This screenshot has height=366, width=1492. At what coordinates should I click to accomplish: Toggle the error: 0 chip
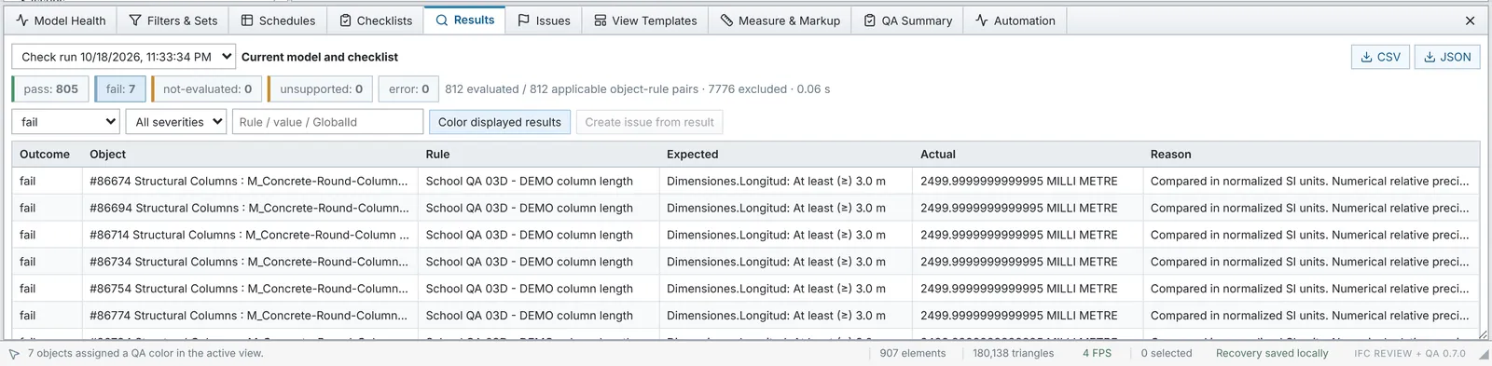(x=408, y=89)
